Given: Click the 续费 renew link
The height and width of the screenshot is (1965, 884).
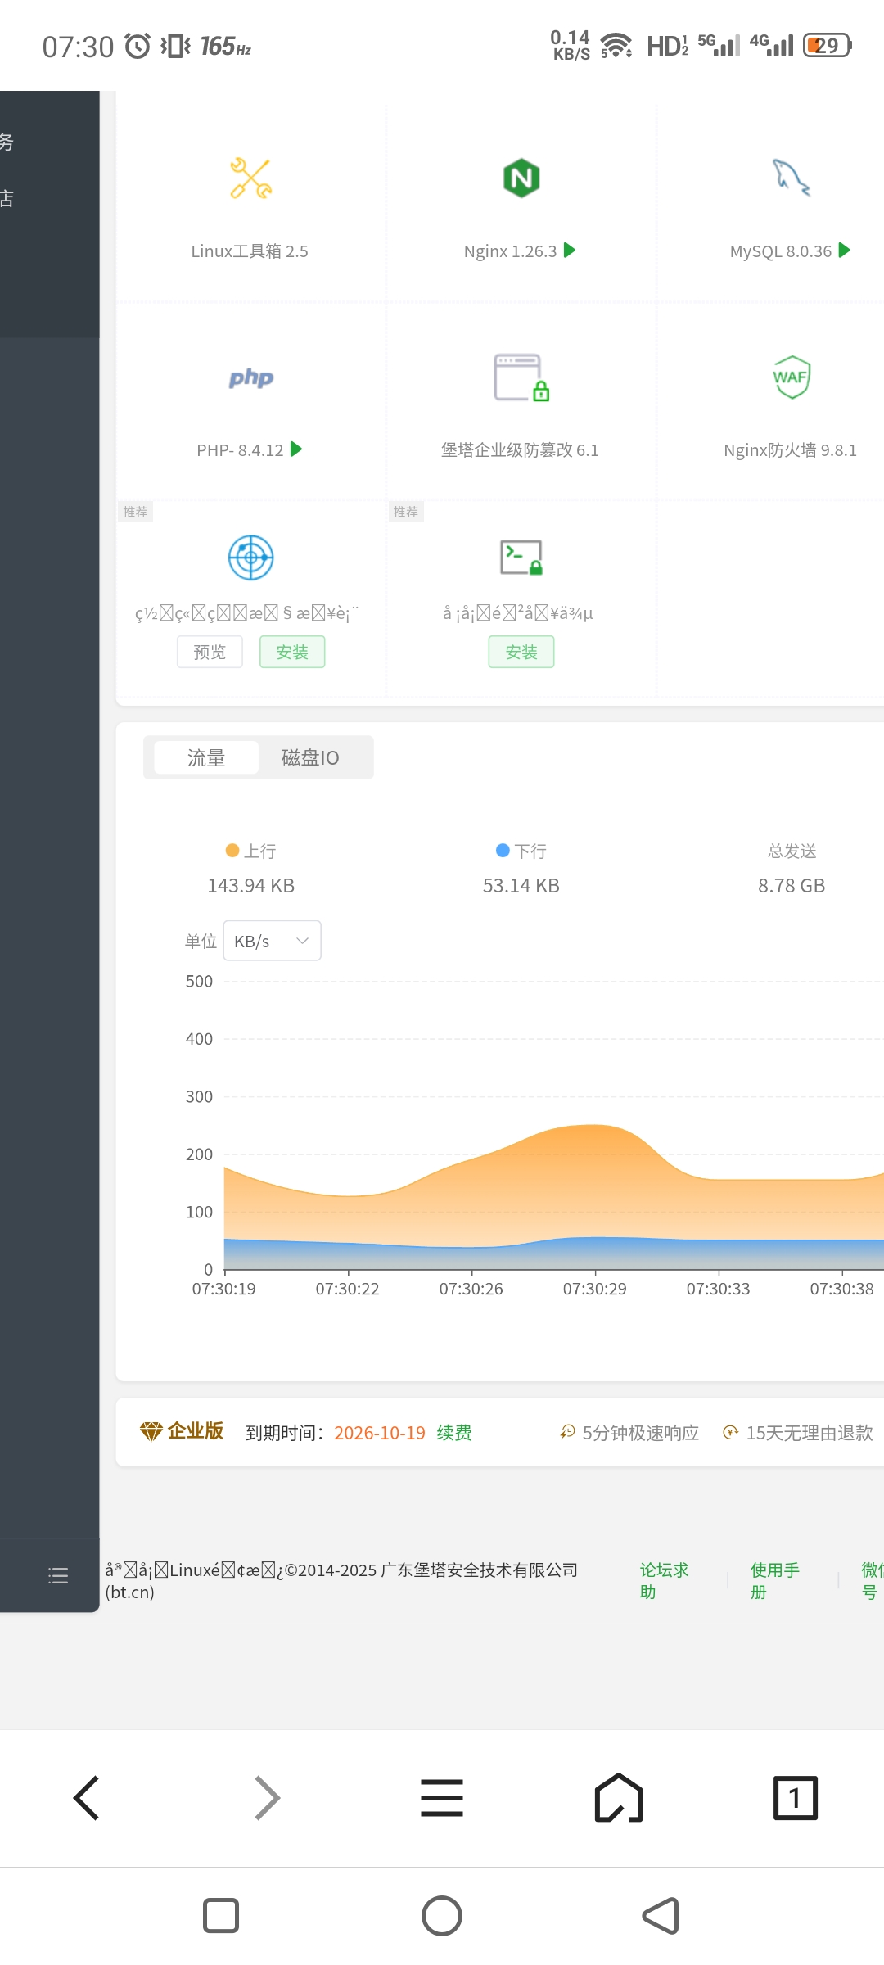Looking at the screenshot, I should point(454,1433).
